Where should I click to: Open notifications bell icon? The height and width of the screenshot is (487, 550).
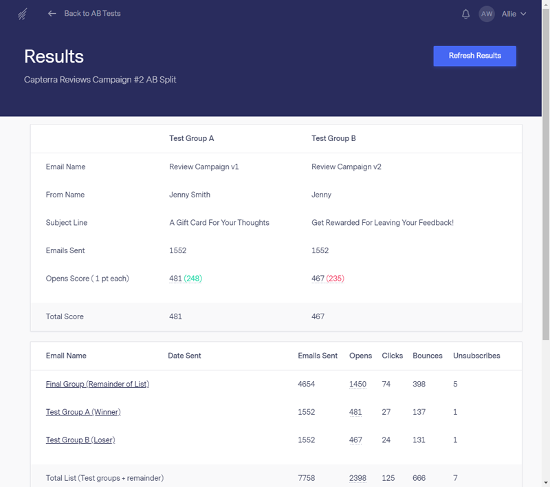pos(465,14)
